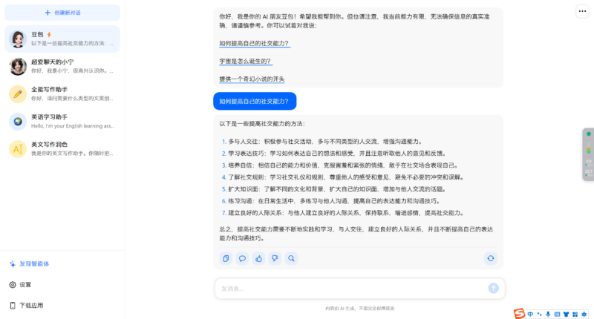Click the 33.7 speed readout on the floating widget
This screenshot has height=319, width=594.
click(x=588, y=173)
